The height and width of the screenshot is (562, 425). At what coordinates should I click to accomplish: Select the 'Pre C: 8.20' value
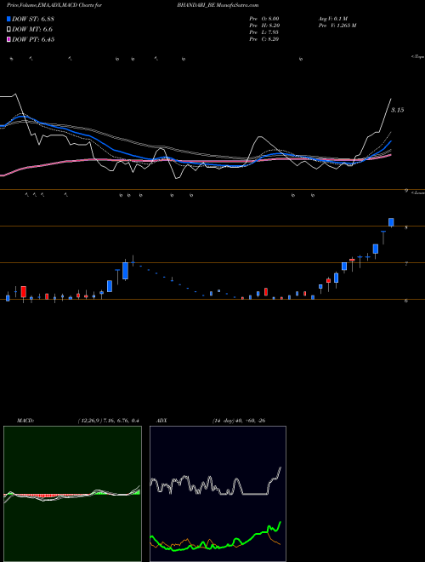[x=264, y=39]
